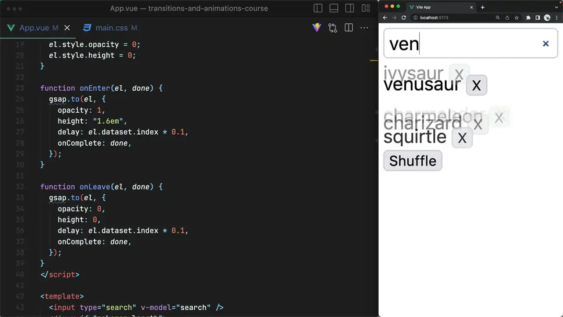This screenshot has height=317, width=563.
Task: Click the '<template>' tag on line 42
Action: (x=62, y=296)
